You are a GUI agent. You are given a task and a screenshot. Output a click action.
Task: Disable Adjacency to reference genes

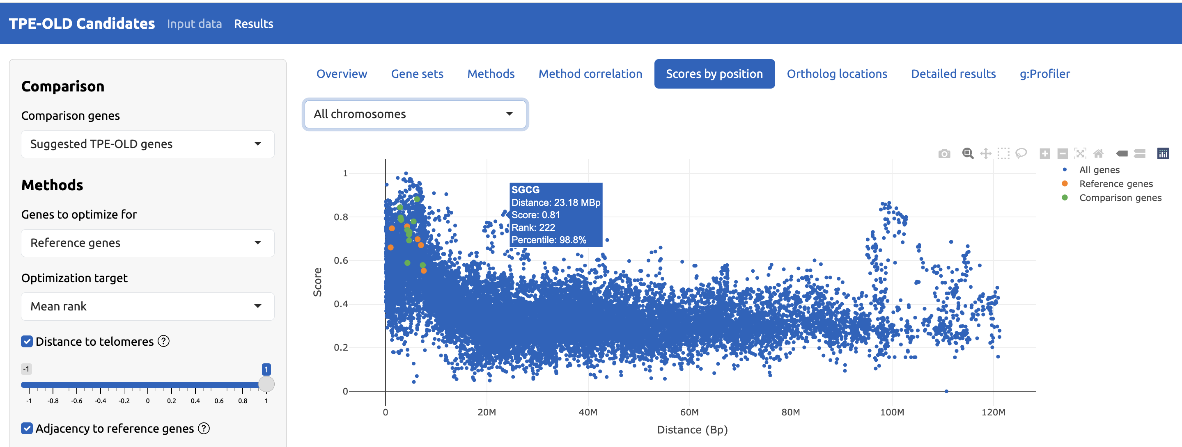click(27, 428)
